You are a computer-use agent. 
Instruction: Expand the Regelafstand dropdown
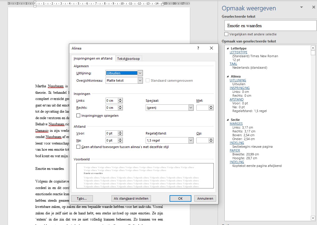pyautogui.click(x=190, y=140)
